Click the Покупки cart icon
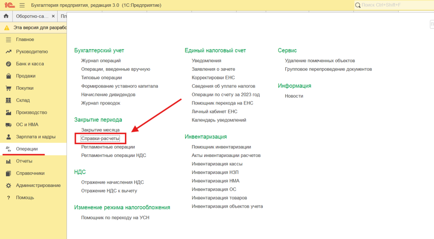Viewport: 434px width, 239px height. point(8,88)
